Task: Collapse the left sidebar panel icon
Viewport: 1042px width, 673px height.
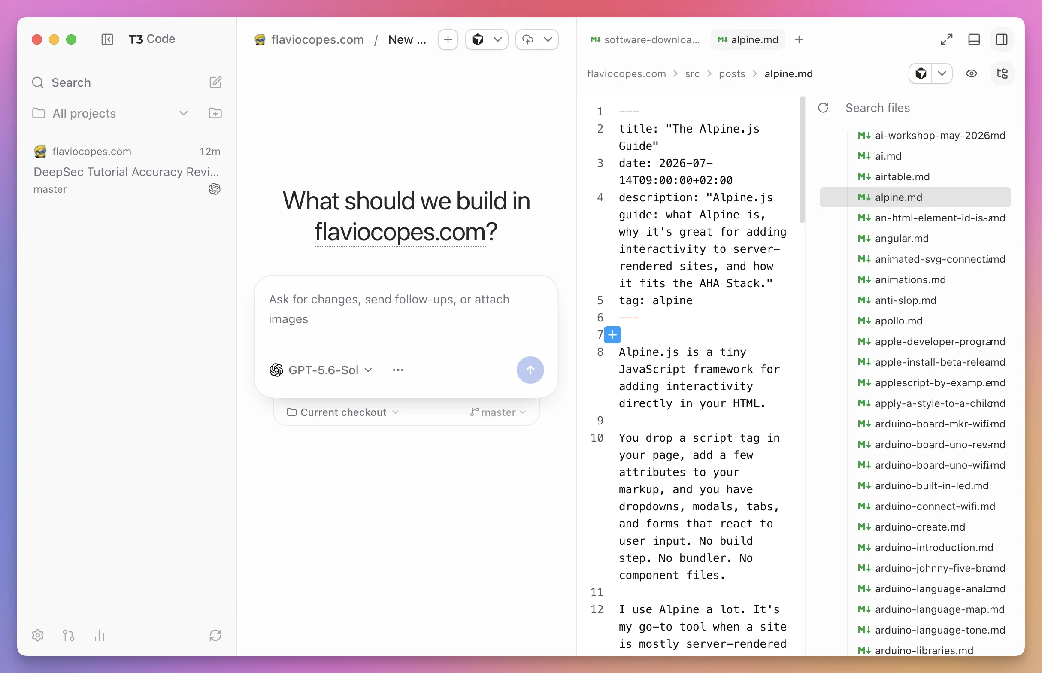Action: click(107, 39)
